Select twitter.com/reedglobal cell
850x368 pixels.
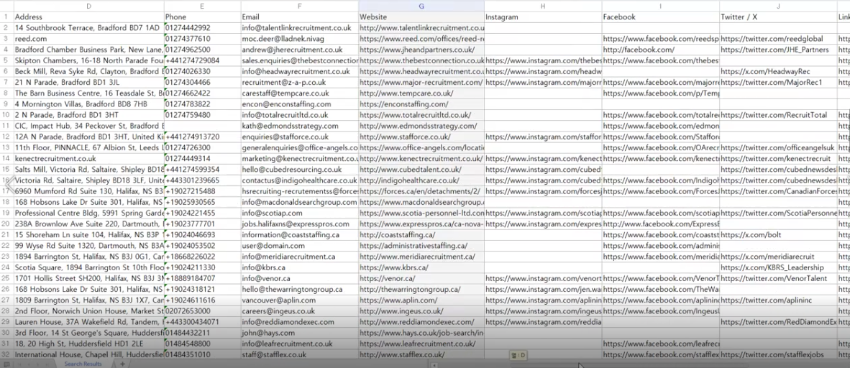tap(778, 39)
